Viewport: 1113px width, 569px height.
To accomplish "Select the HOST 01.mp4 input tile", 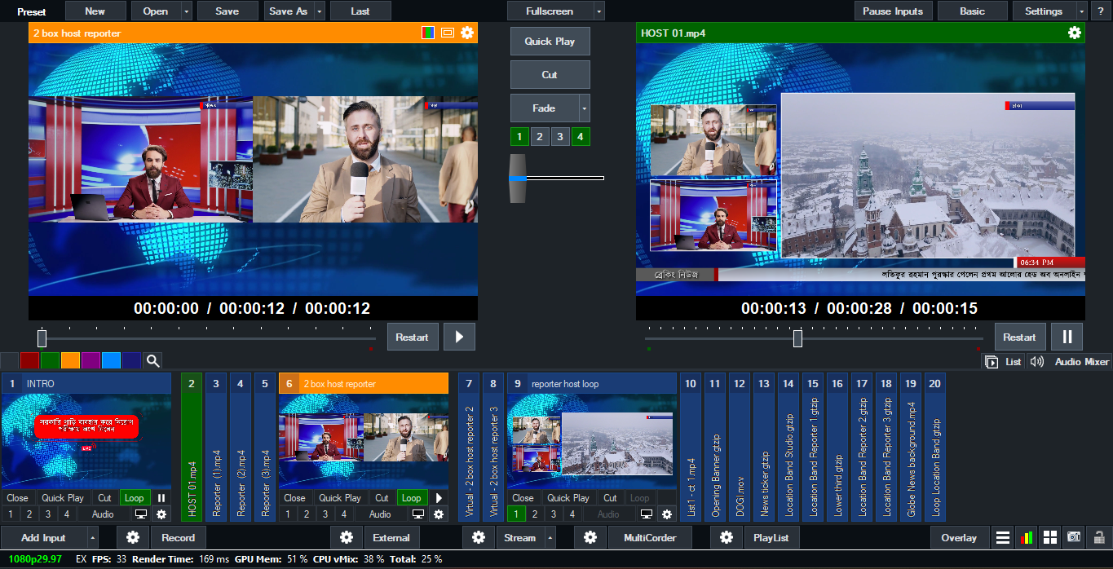I will 192,447.
